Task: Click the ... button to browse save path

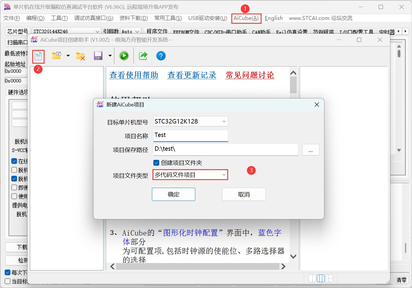Action: (x=311, y=150)
